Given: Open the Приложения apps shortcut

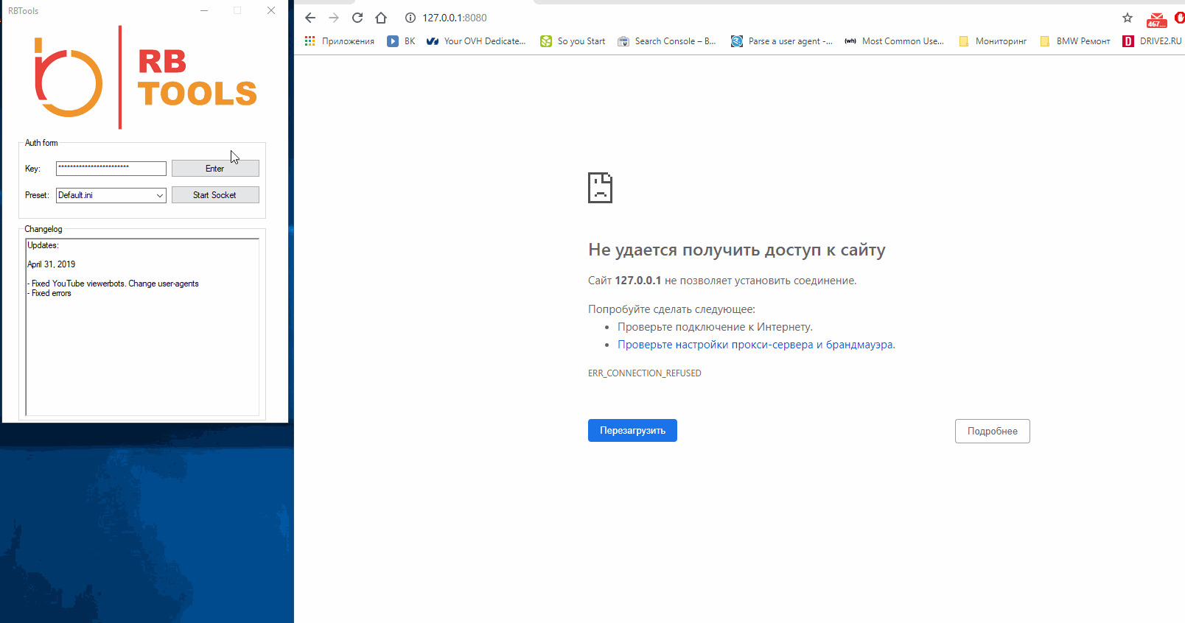Looking at the screenshot, I should click(340, 41).
